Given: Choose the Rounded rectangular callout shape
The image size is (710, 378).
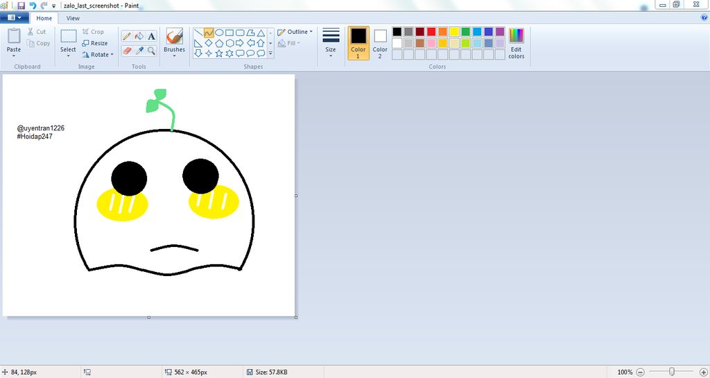Looking at the screenshot, I should [240, 53].
